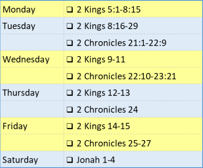
Task: Click the 2 Chronicles 22:10-23:21 text
Action: 126,76
